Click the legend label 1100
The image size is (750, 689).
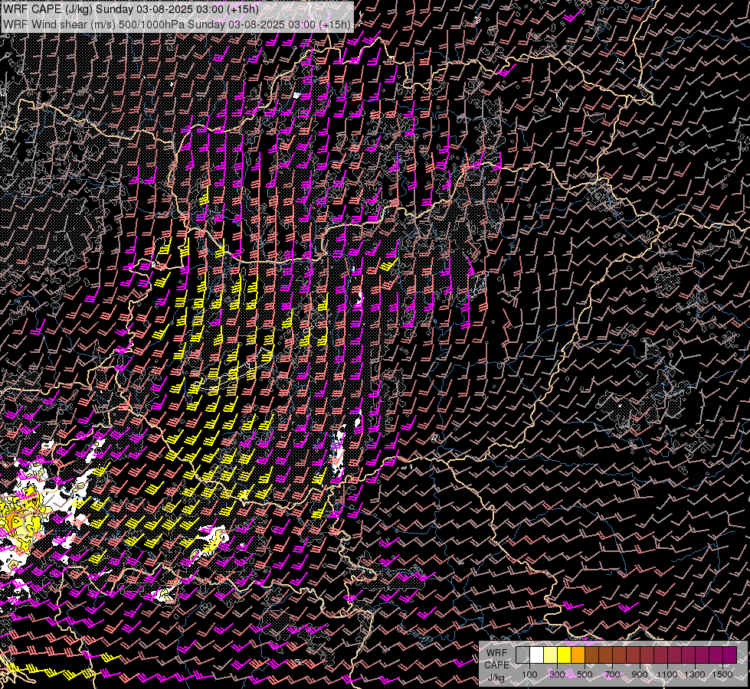point(666,674)
